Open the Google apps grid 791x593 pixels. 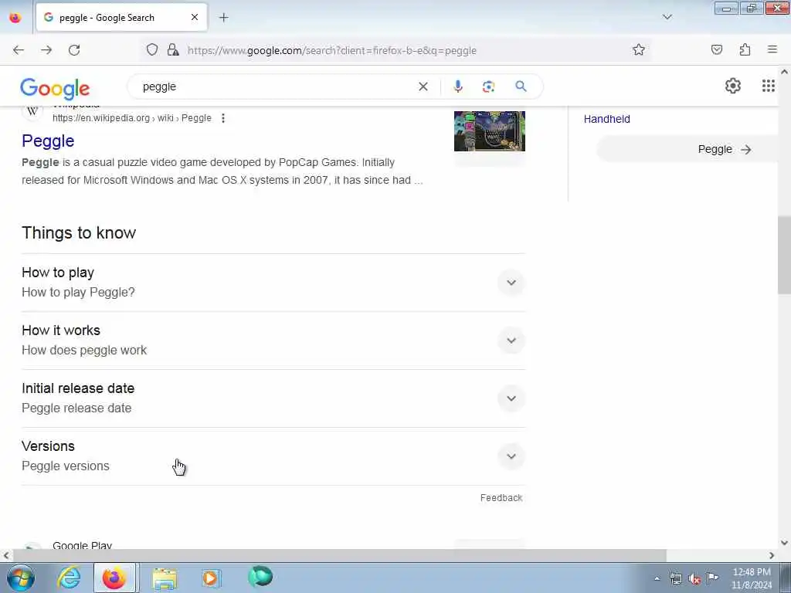tap(768, 86)
